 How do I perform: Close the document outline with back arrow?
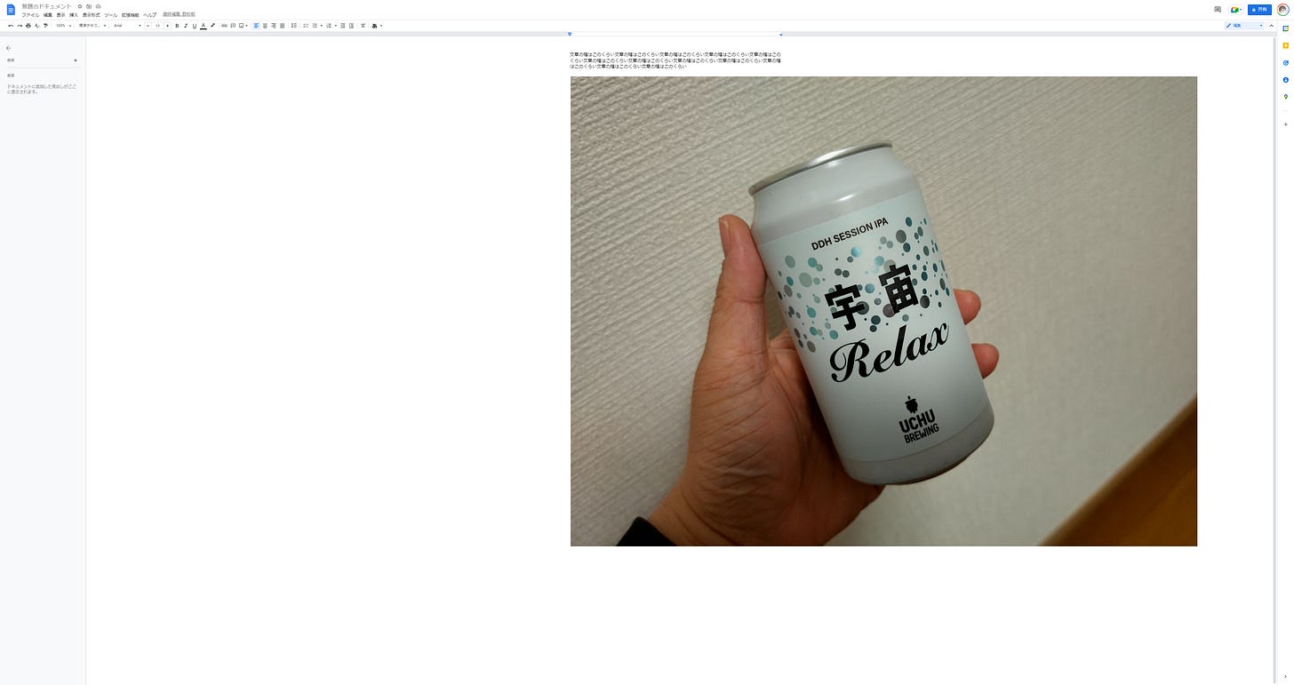coord(9,48)
